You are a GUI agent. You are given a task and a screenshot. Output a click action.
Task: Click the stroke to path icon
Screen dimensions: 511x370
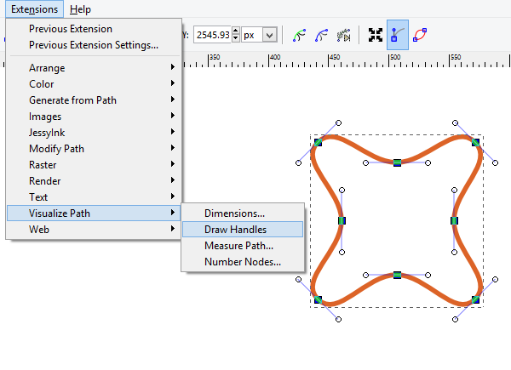(x=321, y=35)
